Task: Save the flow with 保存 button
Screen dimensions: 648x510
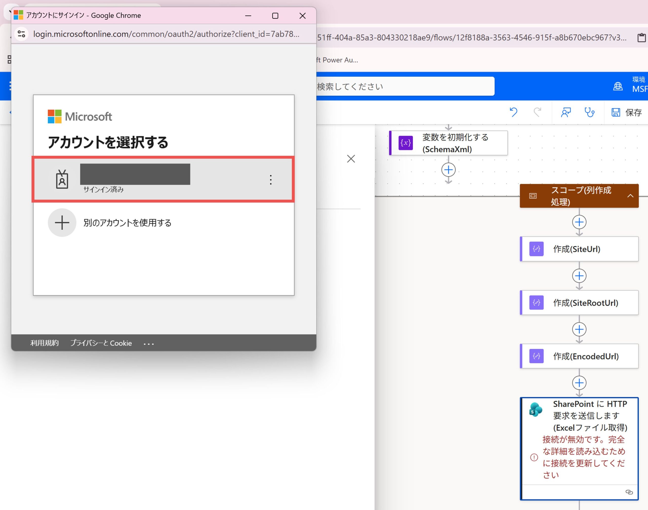Action: [x=627, y=112]
